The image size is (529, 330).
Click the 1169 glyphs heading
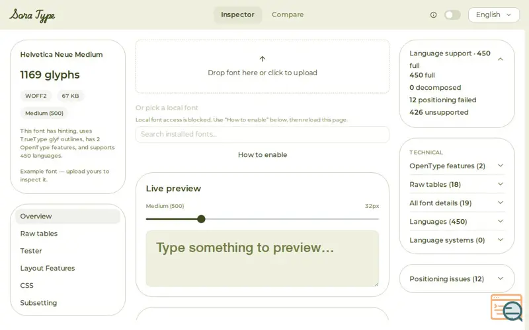50,75
